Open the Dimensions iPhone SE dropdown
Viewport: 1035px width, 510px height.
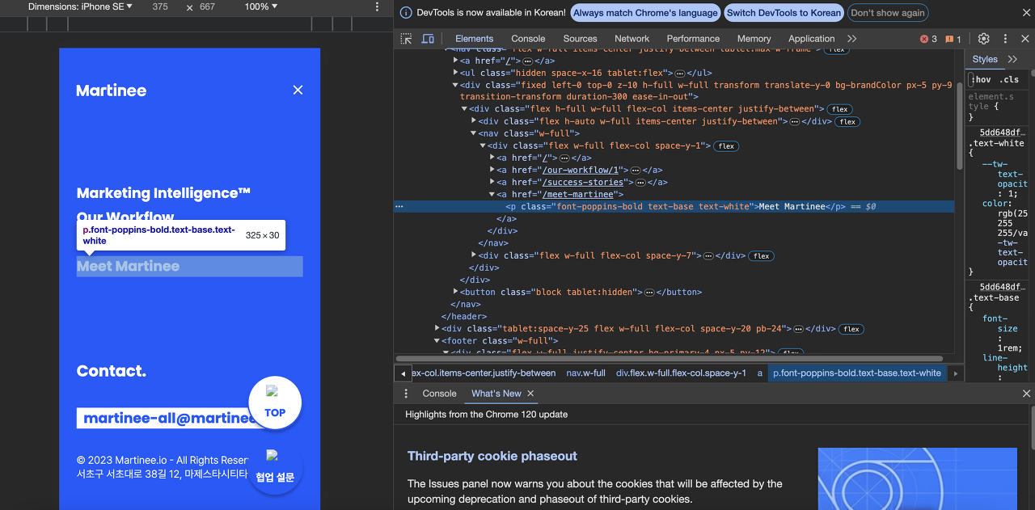80,6
